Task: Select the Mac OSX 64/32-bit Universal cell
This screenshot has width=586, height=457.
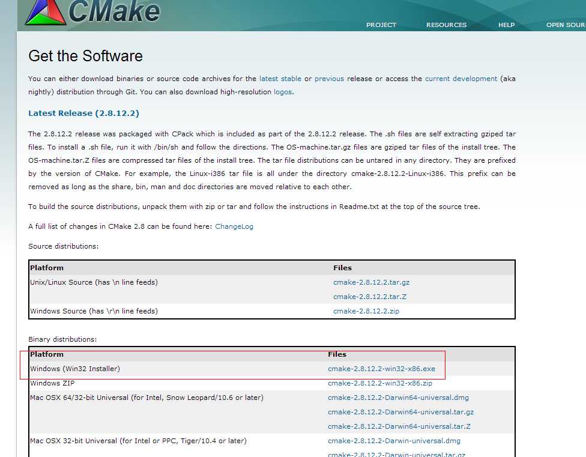Action: (146, 398)
